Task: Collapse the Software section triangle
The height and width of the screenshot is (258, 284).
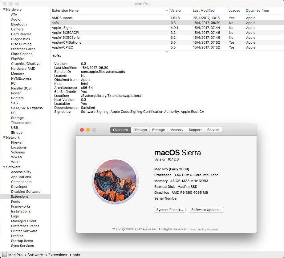Action: [4, 167]
